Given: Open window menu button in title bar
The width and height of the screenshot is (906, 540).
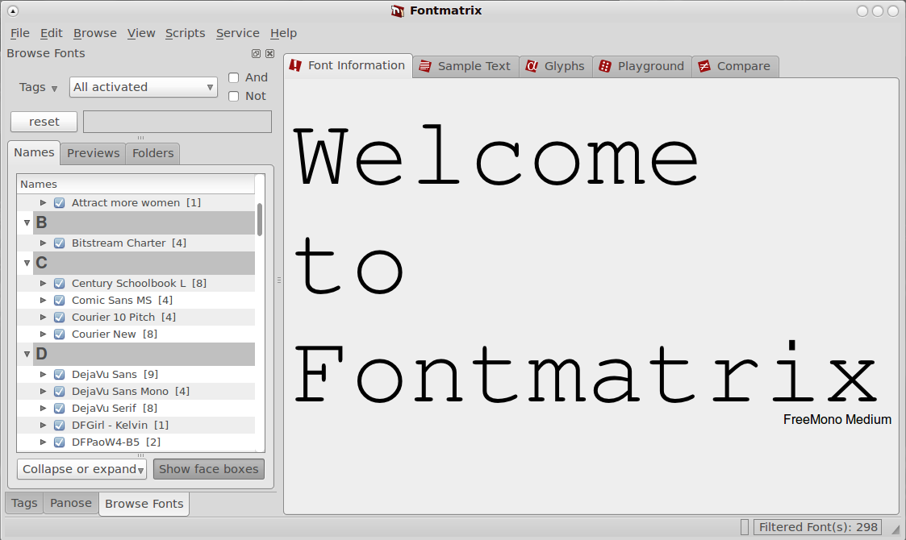Looking at the screenshot, I should [13, 11].
